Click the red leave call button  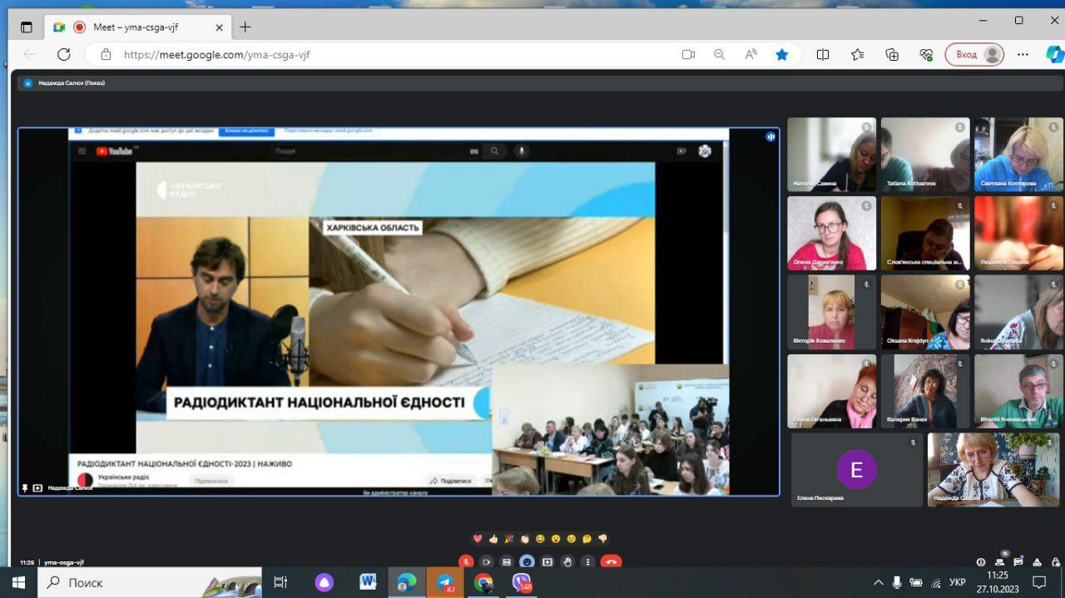611,561
